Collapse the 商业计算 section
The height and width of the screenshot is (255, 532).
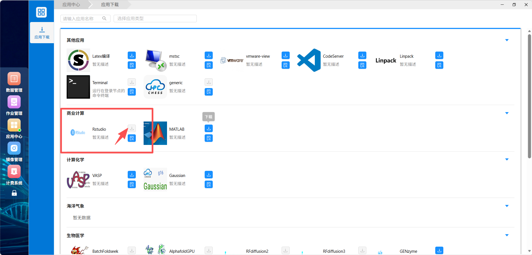507,113
